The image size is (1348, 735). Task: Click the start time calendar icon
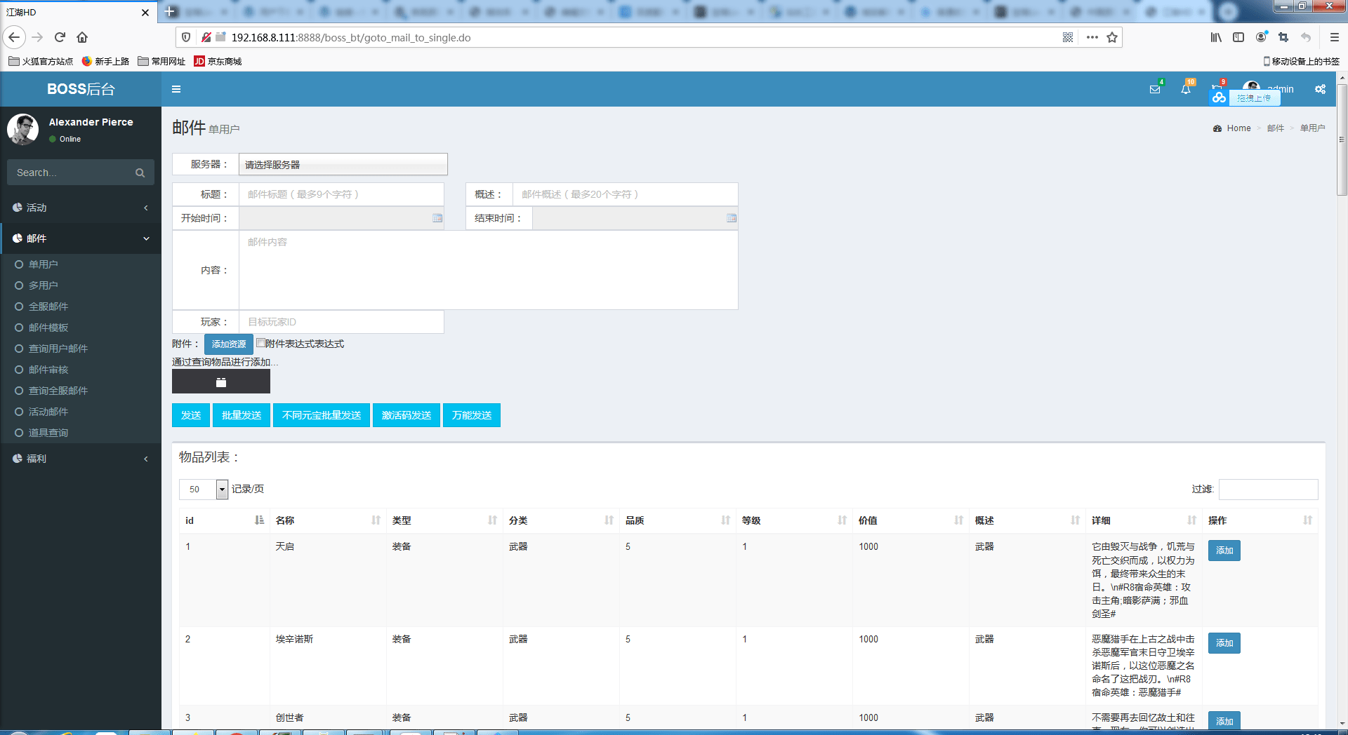pos(437,218)
